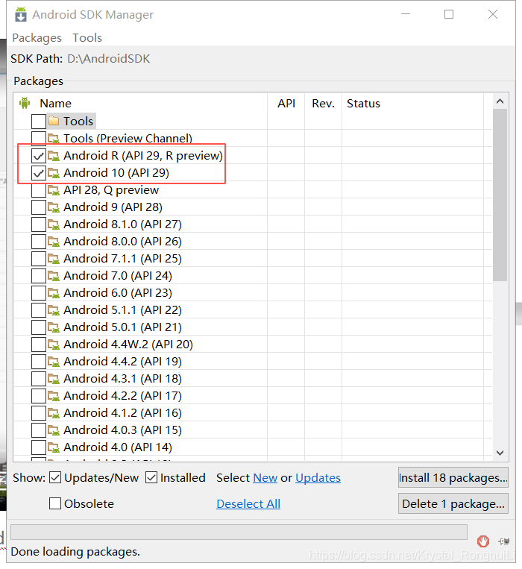Maximize the Android SDK Manager window
This screenshot has height=569, width=522.
pos(449,14)
